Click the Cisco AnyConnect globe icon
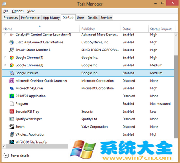This screenshot has height=163, width=180. [12, 42]
